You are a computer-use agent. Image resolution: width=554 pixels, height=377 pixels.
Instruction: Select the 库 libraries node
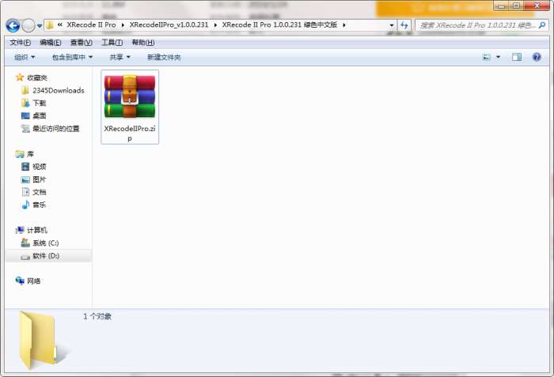[x=30, y=154]
